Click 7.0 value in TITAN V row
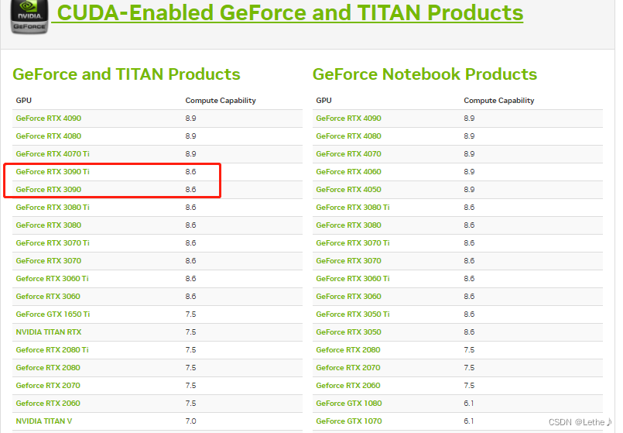The image size is (623, 433). pyautogui.click(x=190, y=421)
